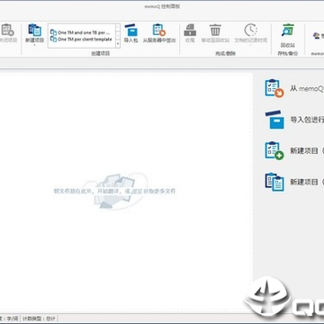
Task: Click the '字/词' status bar entry
Action: [x=13, y=319]
